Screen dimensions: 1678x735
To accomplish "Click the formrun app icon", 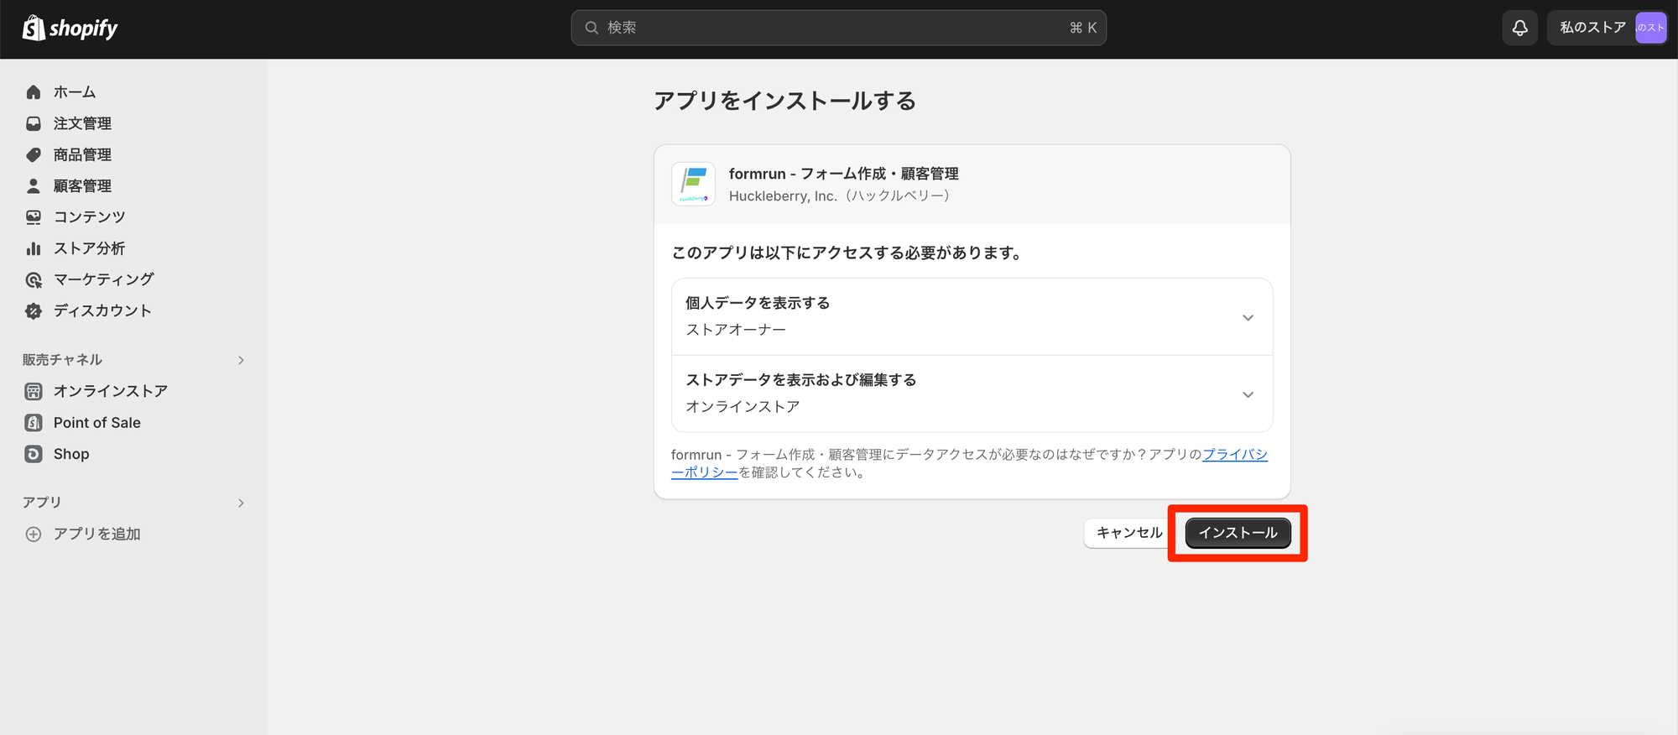I will [x=693, y=184].
